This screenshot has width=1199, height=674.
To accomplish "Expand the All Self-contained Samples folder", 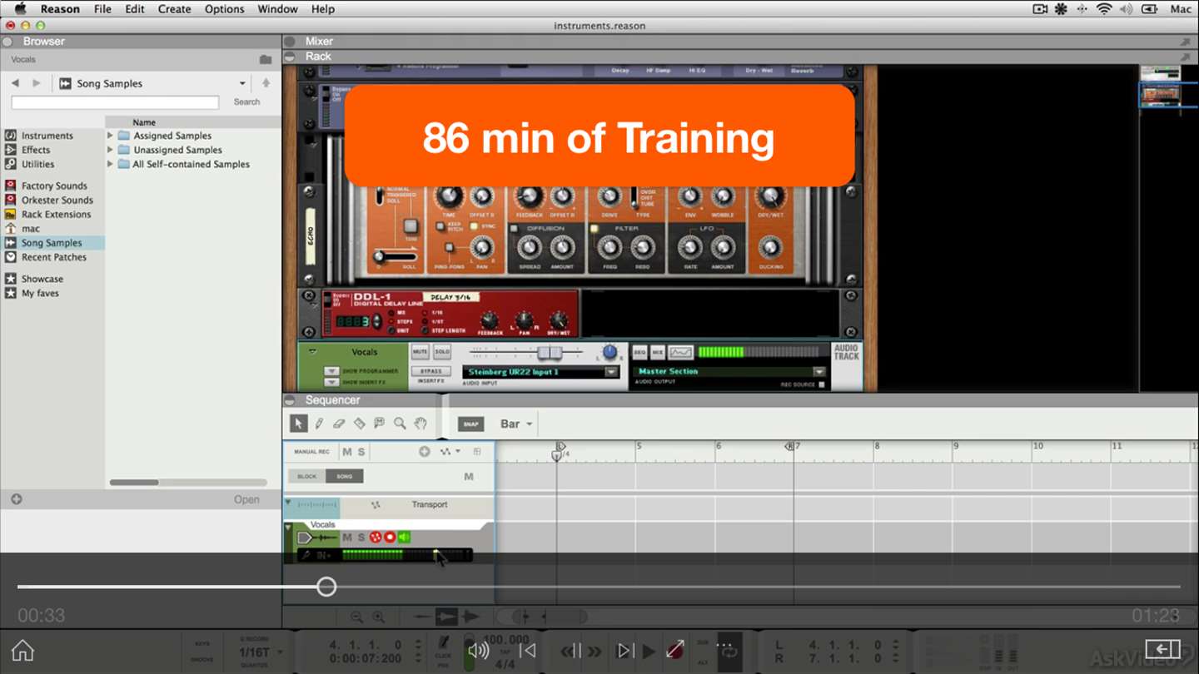I will [110, 164].
